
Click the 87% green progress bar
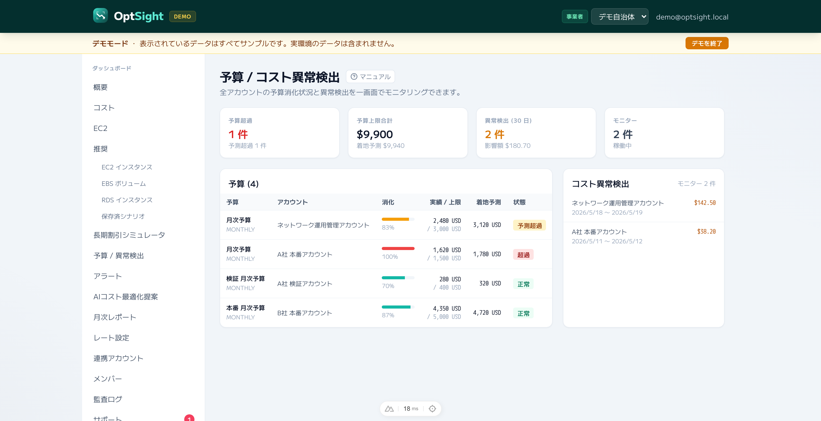point(398,307)
